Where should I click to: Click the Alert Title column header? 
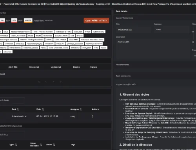click(13, 67)
